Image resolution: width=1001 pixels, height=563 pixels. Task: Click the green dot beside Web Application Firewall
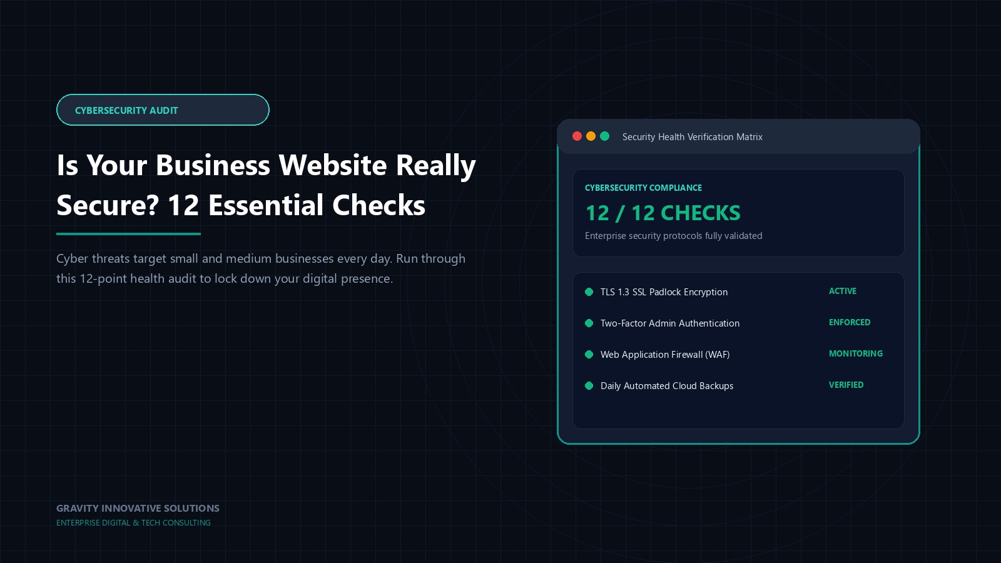pyautogui.click(x=589, y=355)
